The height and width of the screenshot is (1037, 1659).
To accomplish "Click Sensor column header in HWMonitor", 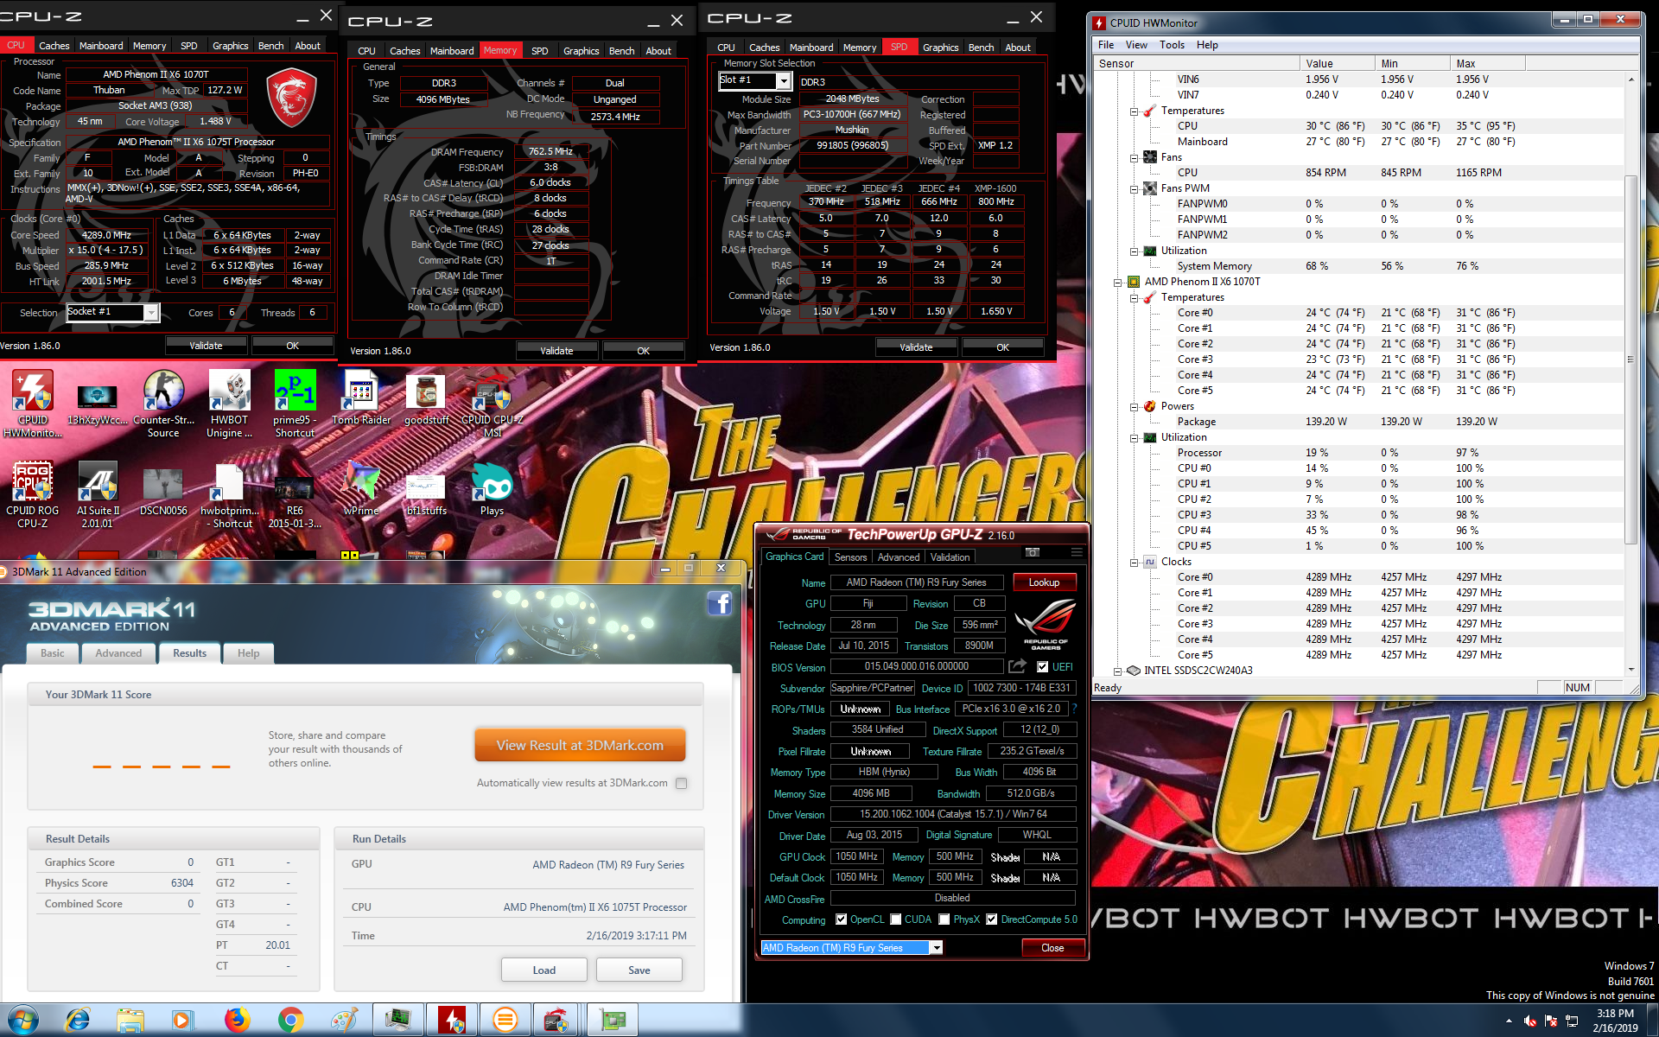I will coord(1197,63).
